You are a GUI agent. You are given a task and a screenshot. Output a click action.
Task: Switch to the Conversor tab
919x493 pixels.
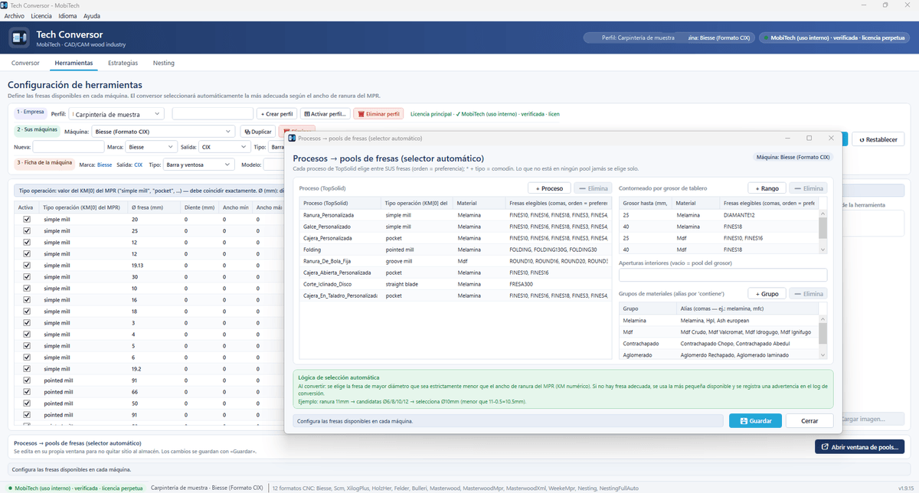click(25, 63)
